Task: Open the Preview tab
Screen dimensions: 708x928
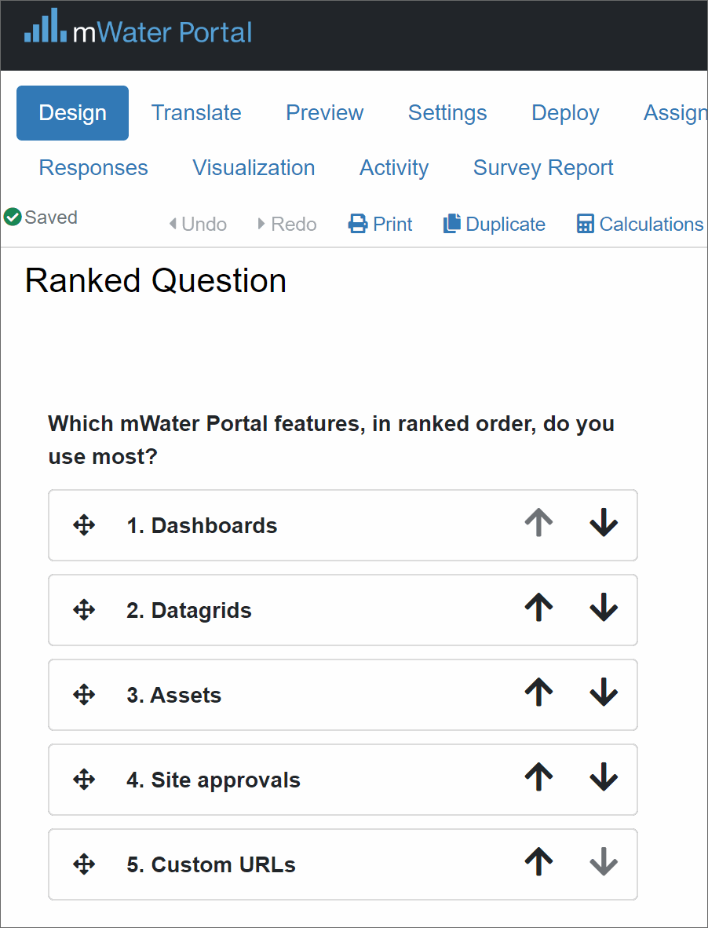Action: pos(325,112)
